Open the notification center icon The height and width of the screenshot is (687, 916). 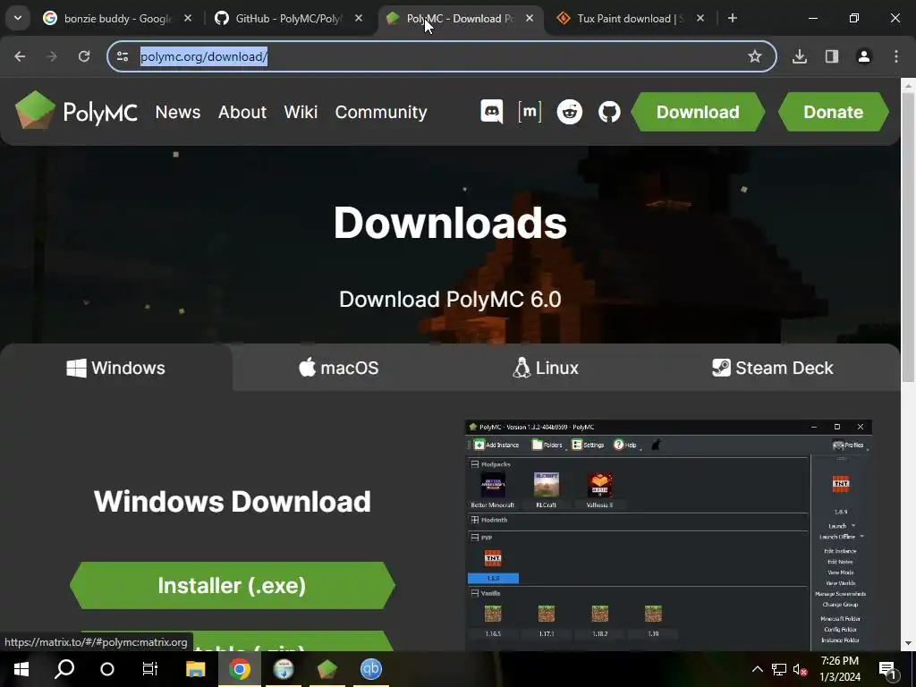(x=887, y=669)
